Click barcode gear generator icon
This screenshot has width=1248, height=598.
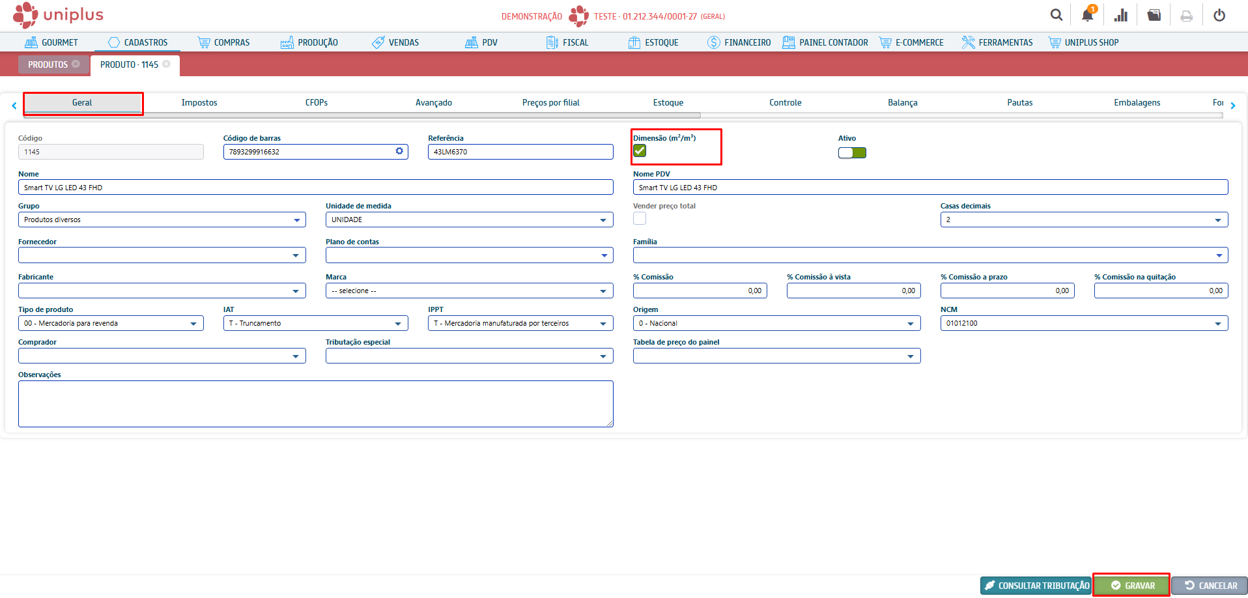click(x=399, y=151)
